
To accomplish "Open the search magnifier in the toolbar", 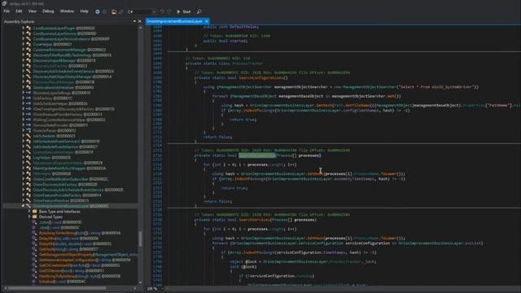I will click(199, 11).
